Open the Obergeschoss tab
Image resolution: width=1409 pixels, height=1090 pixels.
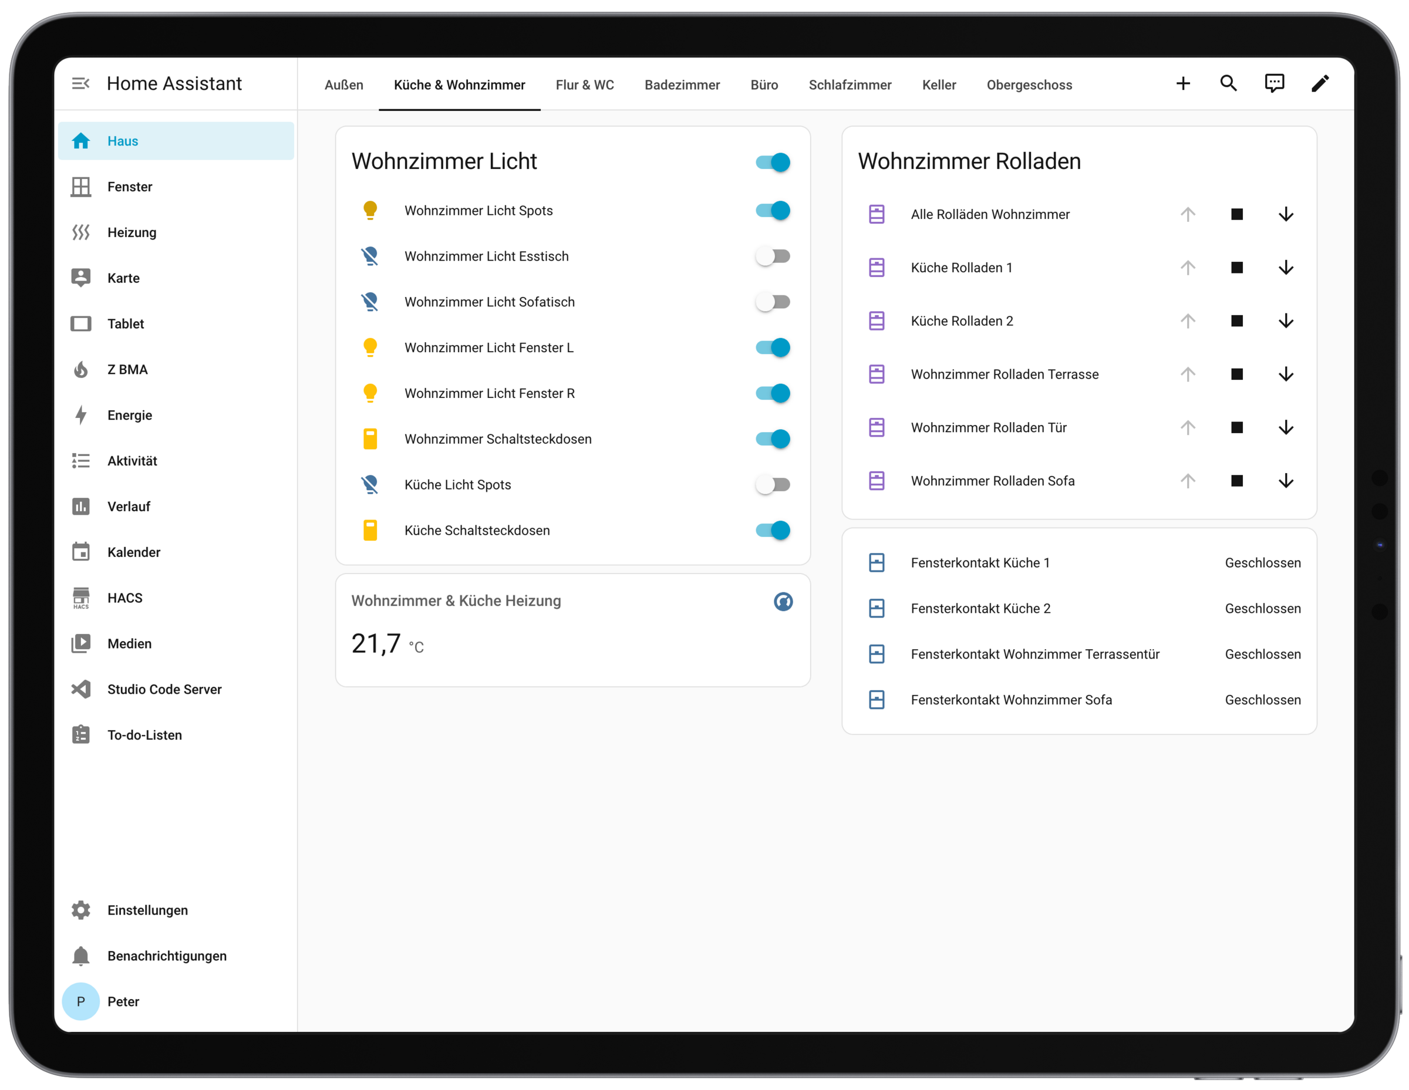tap(1029, 85)
